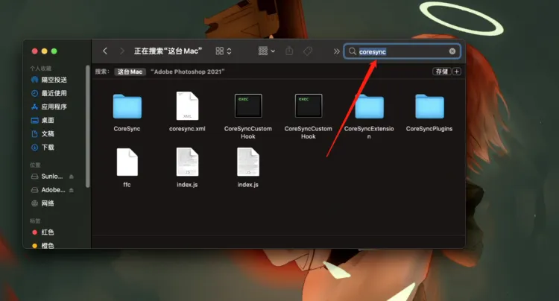Click the tag icon in toolbar
The image size is (559, 301).
pos(309,51)
